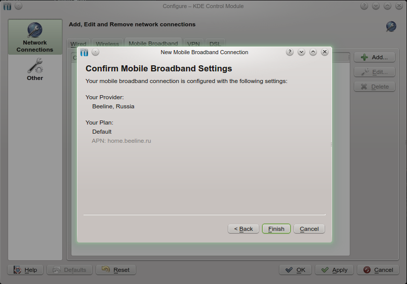Click the Edit... connection button
This screenshot has height=284, width=407.
coord(375,72)
